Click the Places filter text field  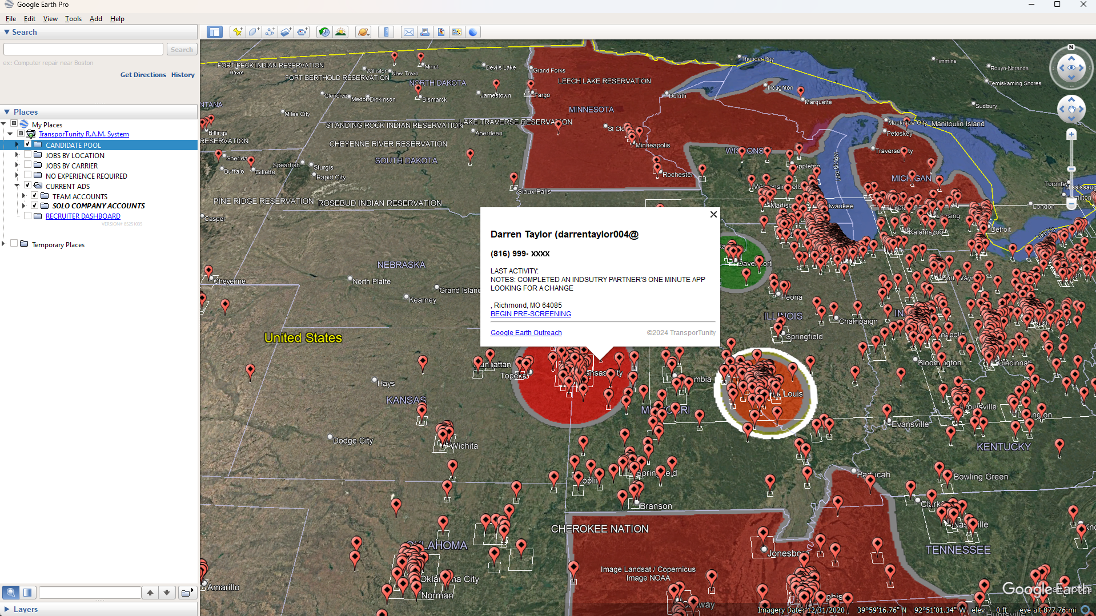[90, 593]
